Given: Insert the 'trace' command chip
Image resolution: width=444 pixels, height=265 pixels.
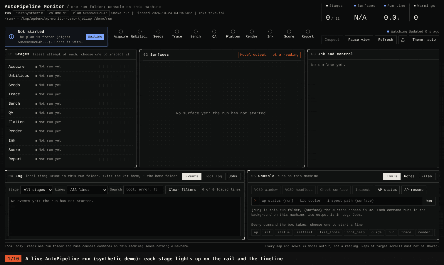Looking at the screenshot, I should (x=406, y=232).
